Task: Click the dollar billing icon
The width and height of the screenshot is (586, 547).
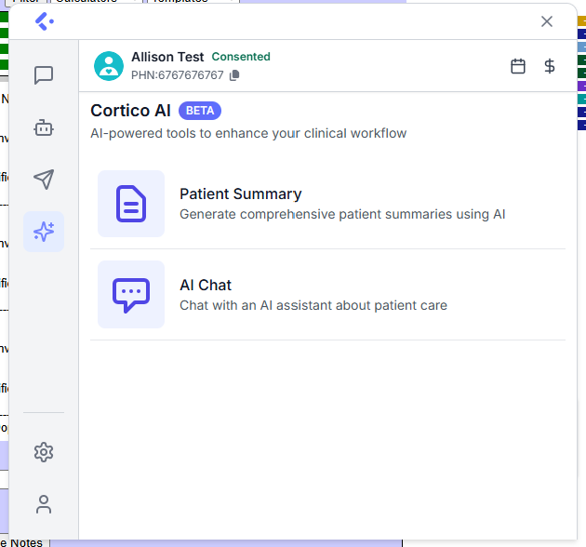Action: pos(550,66)
